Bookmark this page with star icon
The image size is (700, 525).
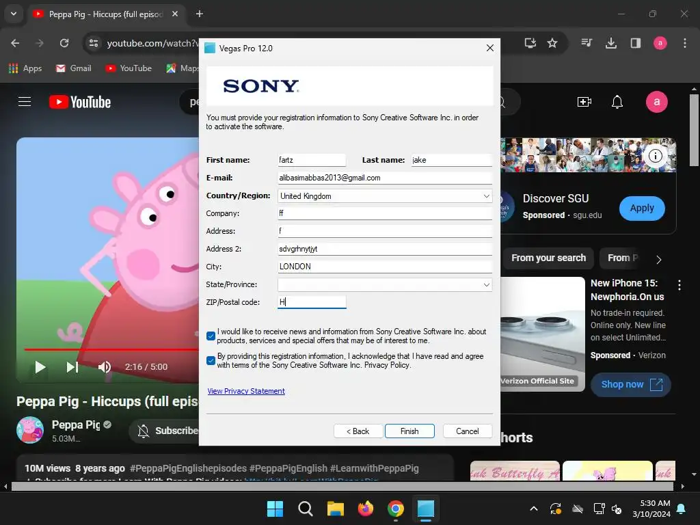pos(552,43)
